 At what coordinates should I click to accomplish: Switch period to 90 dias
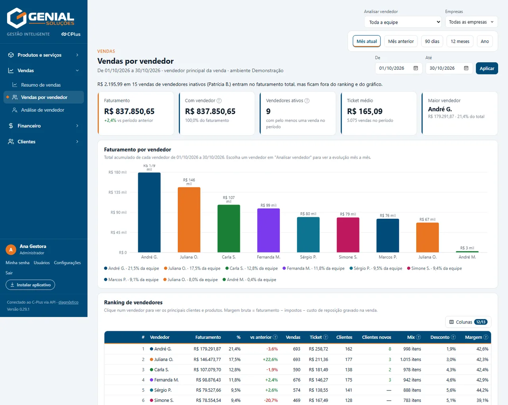(x=432, y=41)
